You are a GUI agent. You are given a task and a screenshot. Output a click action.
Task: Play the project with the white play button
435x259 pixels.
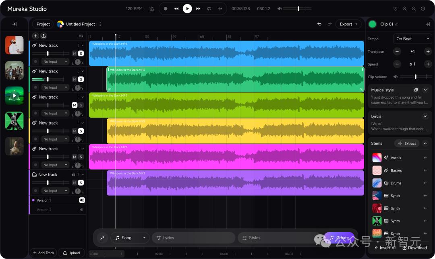187,8
